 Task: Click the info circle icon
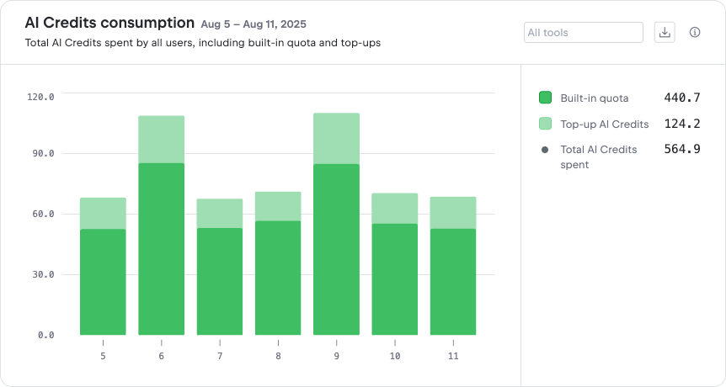[x=695, y=33]
